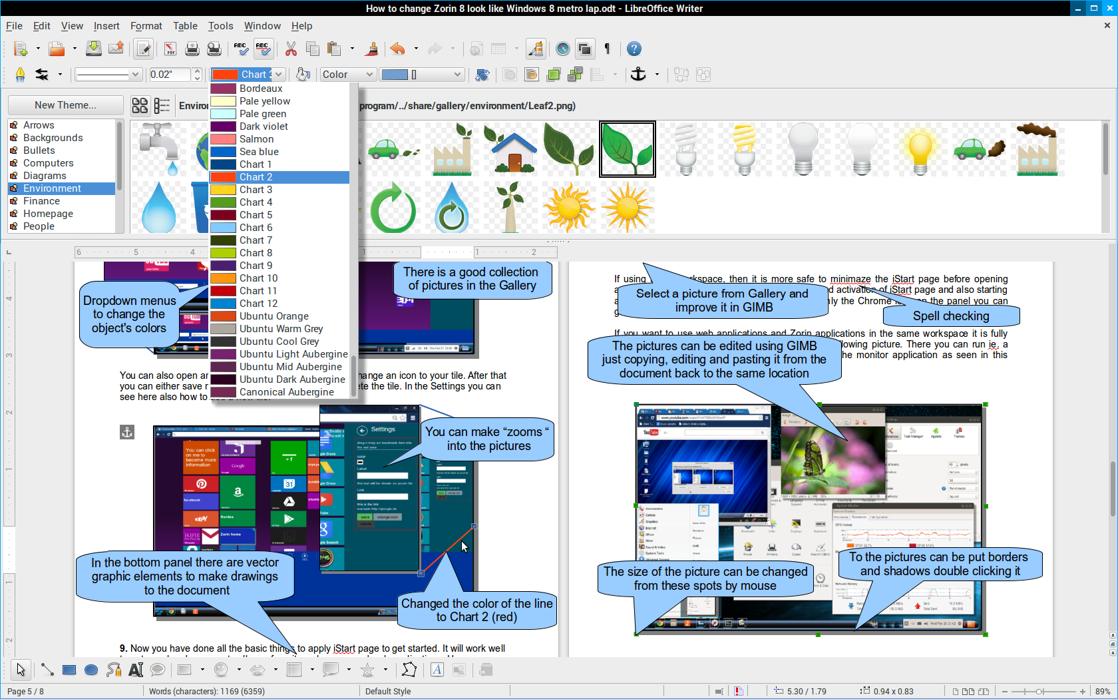
Task: Choose the Ubuntu Orange color swatch
Action: [x=274, y=316]
